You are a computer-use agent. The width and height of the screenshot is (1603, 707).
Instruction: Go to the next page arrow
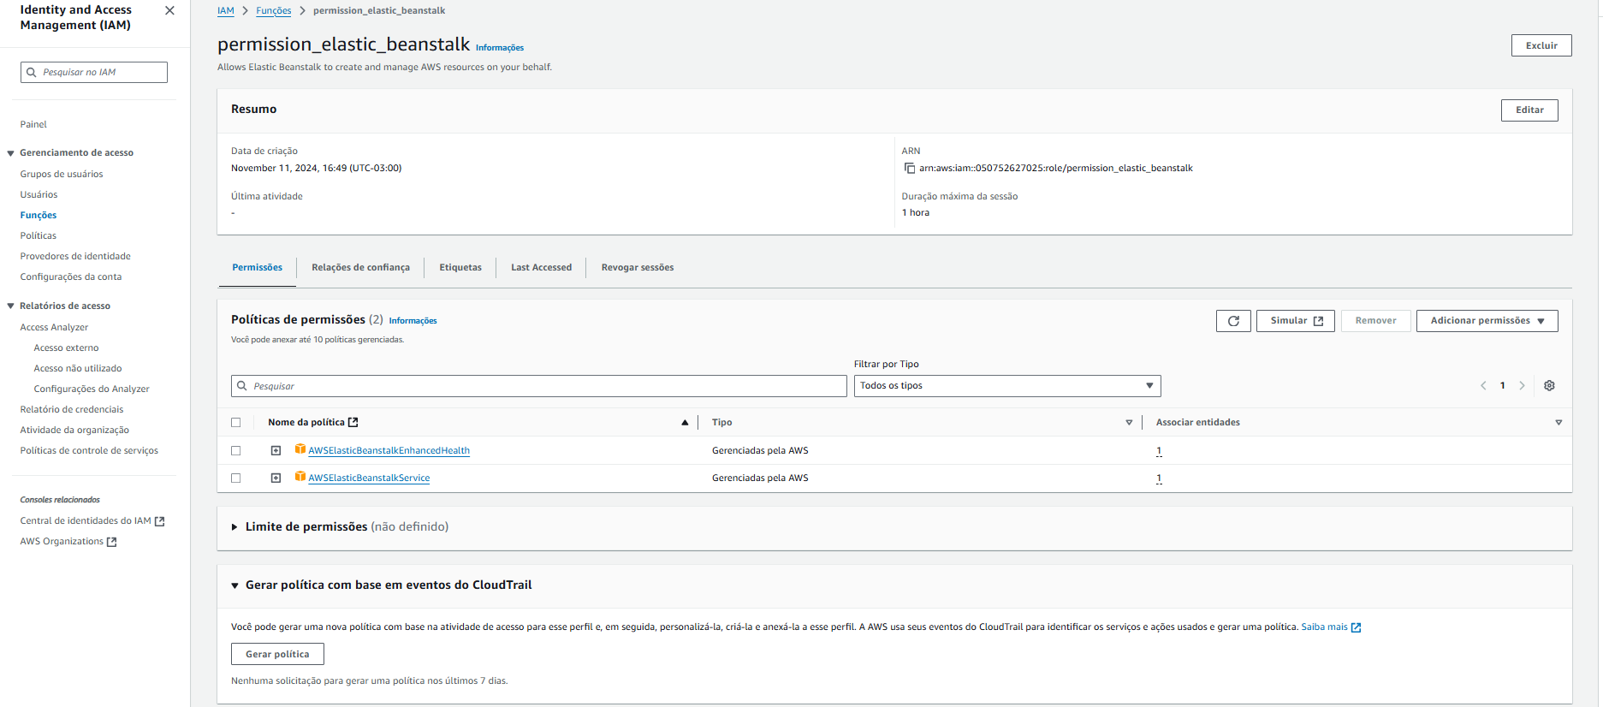pyautogui.click(x=1522, y=385)
